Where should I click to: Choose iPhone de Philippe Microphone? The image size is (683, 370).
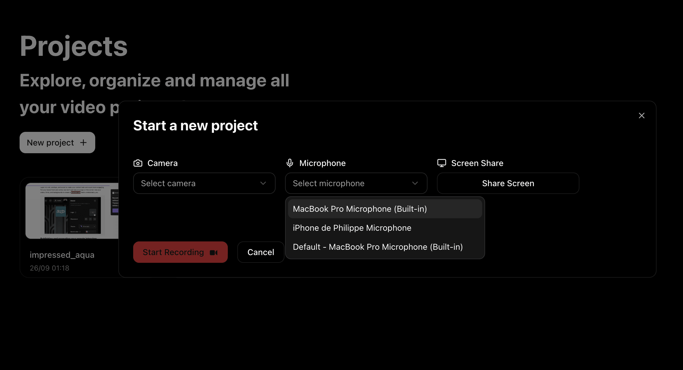click(x=352, y=228)
